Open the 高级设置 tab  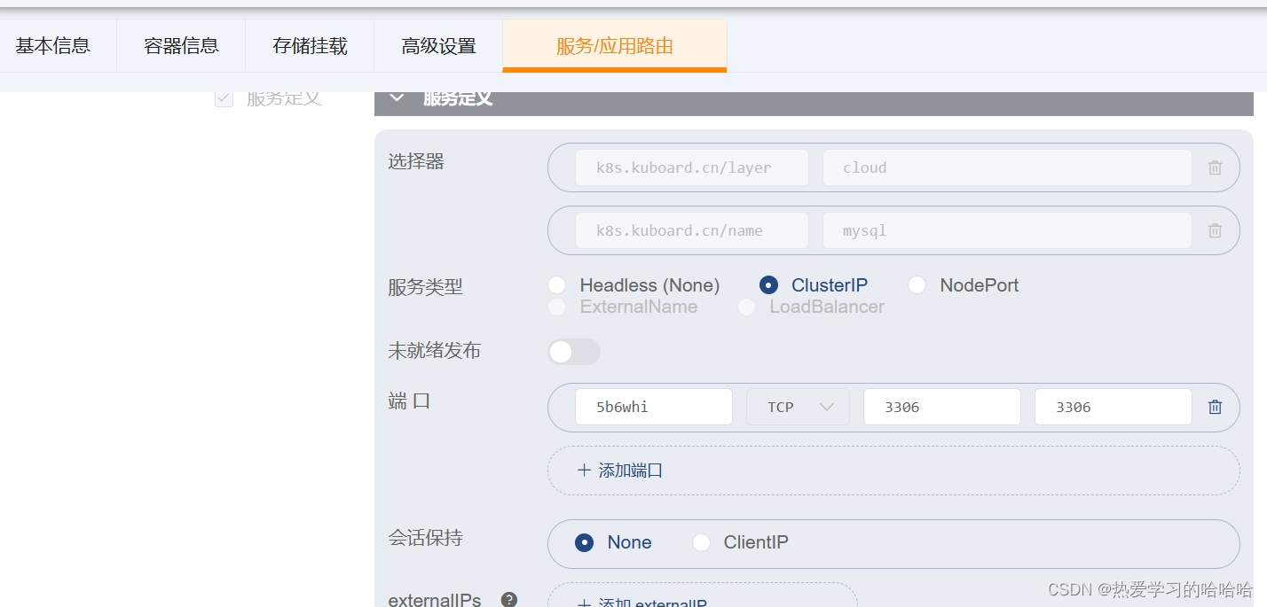pos(438,45)
